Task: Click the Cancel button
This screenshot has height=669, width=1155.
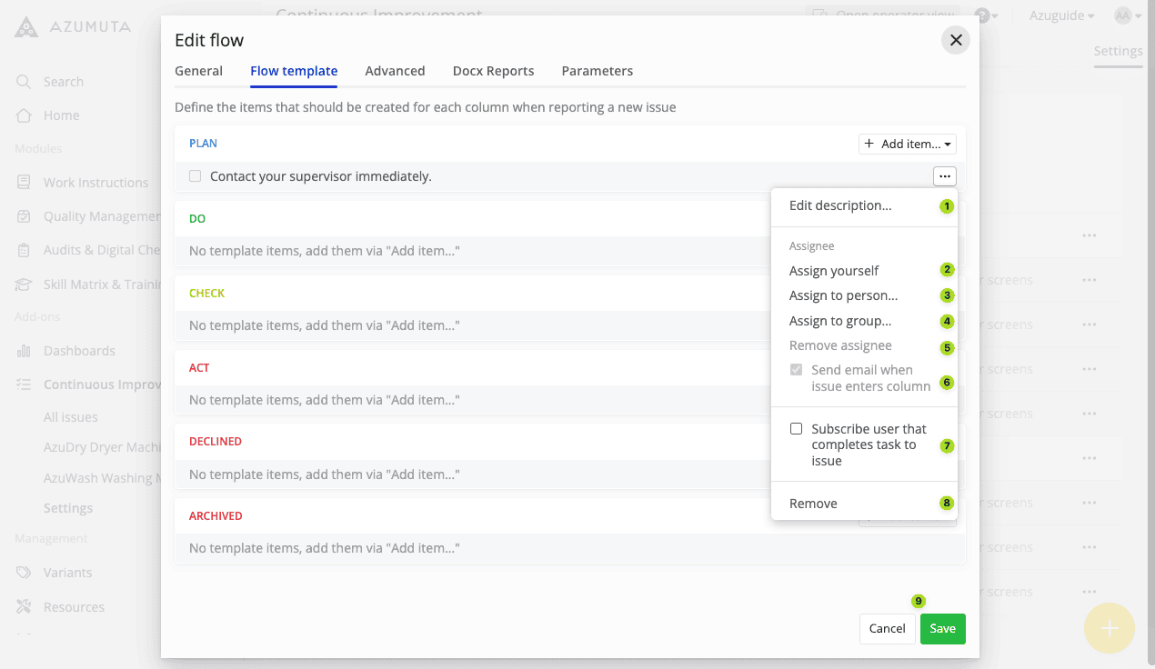Action: click(887, 628)
